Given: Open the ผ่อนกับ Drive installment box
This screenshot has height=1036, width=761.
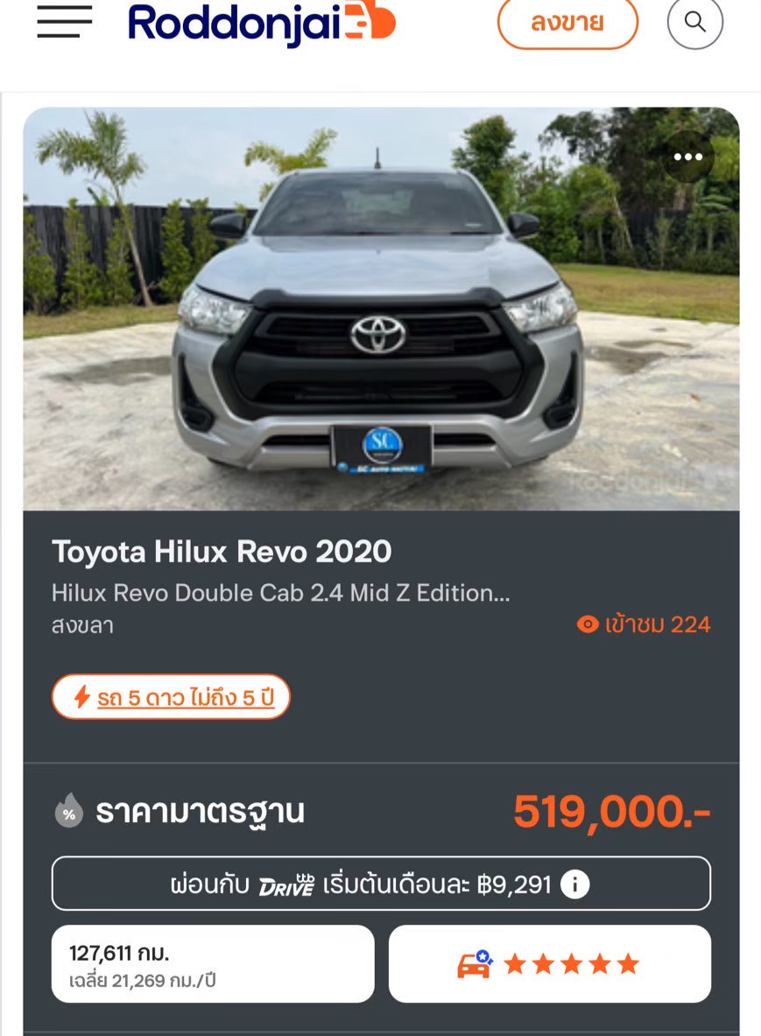Looking at the screenshot, I should click(381, 884).
